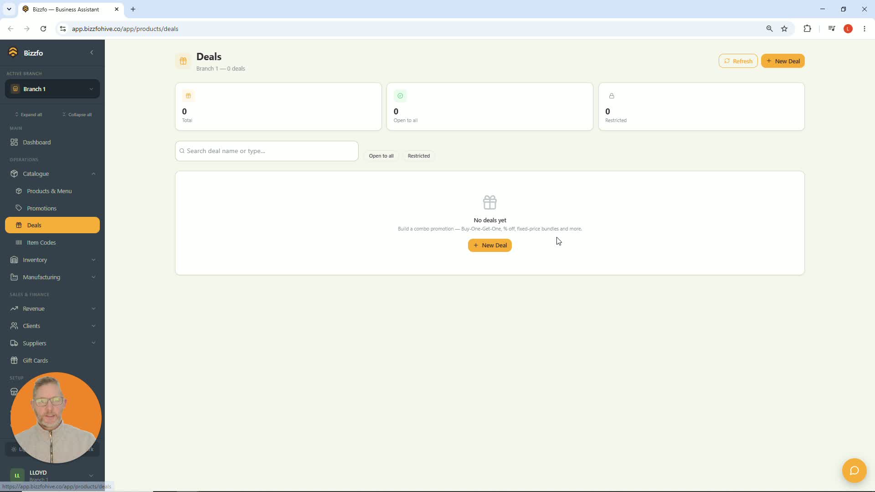Bookmark this page with star icon
The width and height of the screenshot is (875, 492).
point(784,29)
